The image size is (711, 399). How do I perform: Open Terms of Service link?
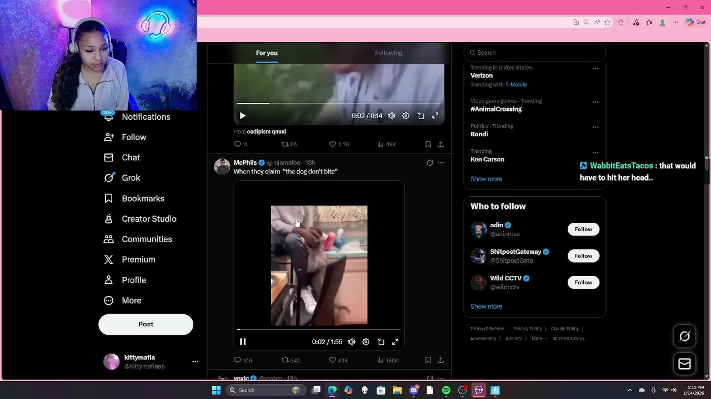coord(487,329)
